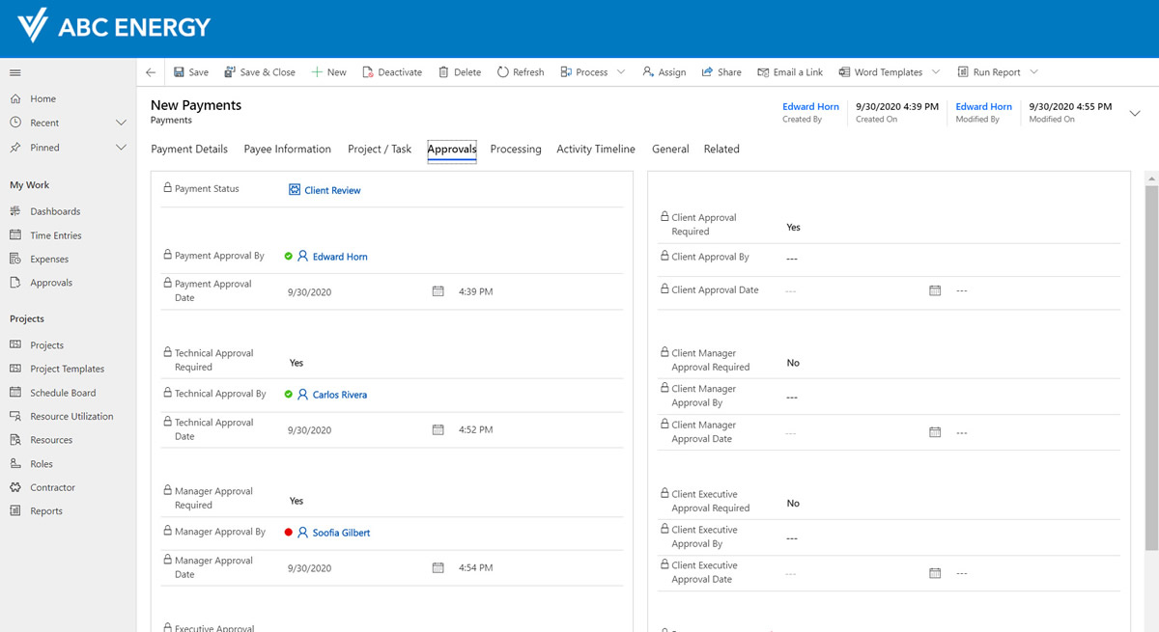Open calendar picker for Client Approval Date
Screen dimensions: 1159x632
[934, 290]
